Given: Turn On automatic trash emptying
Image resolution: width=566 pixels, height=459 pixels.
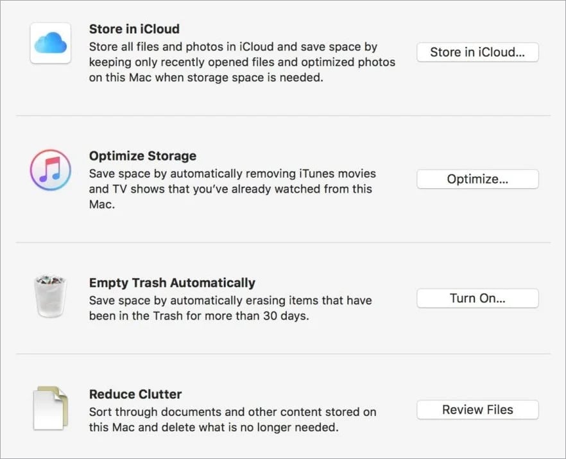Looking at the screenshot, I should pos(477,299).
